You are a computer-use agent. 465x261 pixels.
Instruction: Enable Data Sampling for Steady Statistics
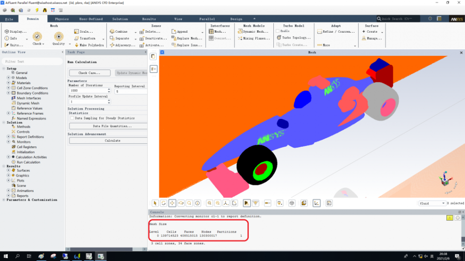[72, 118]
